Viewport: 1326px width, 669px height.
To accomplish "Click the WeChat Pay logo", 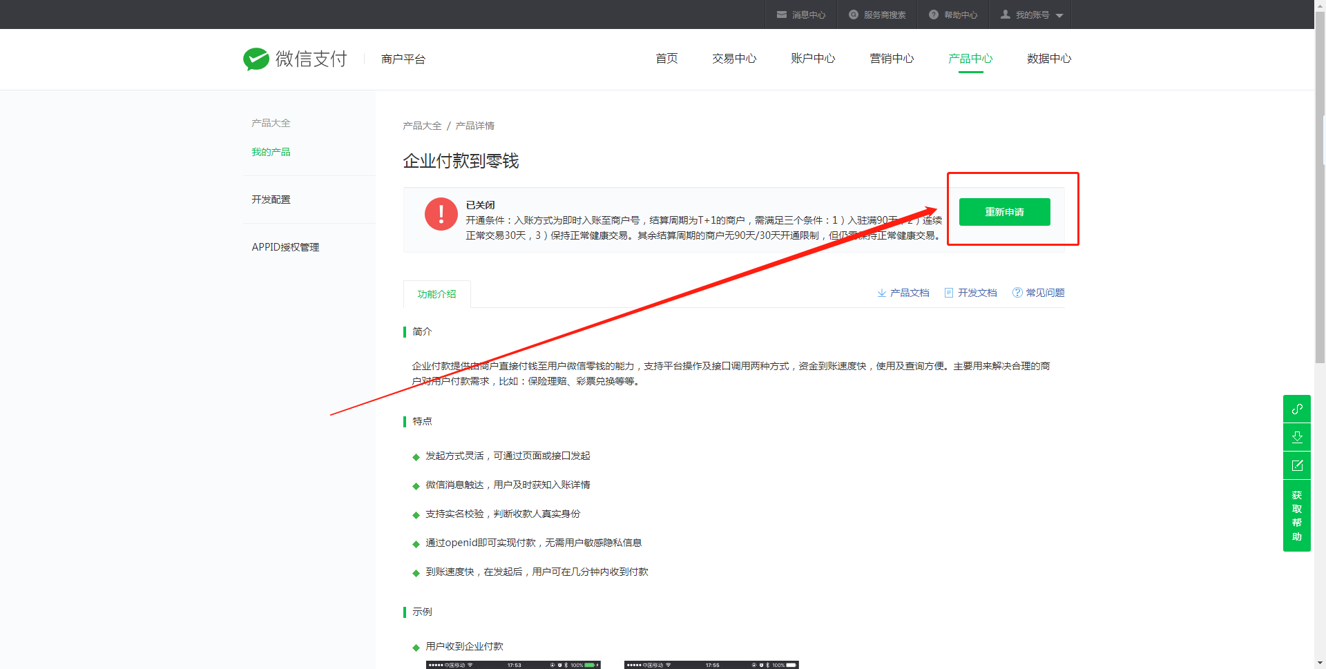I will (x=295, y=59).
